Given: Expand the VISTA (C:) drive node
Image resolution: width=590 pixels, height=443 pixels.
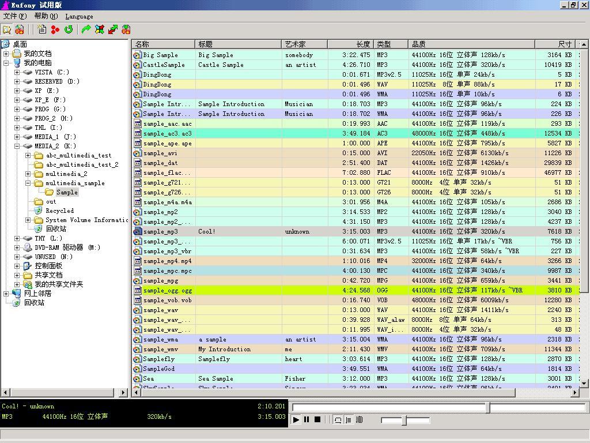Looking at the screenshot, I should [x=17, y=72].
